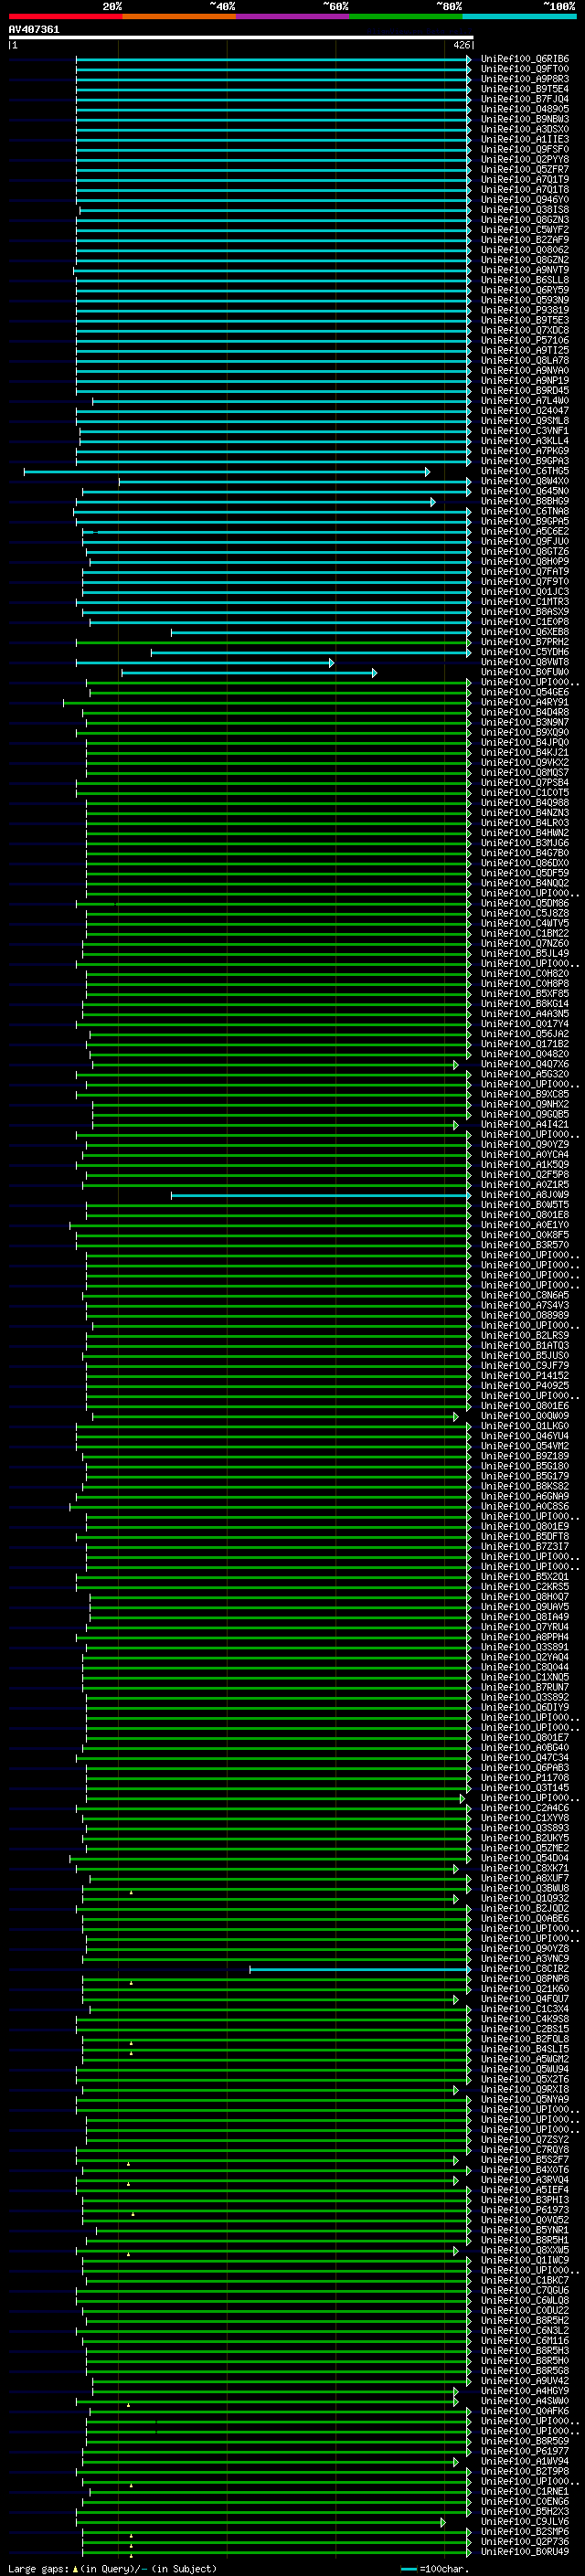Open hit UniRef100_A9P8R3
The image size is (585, 2576).
pos(524,79)
